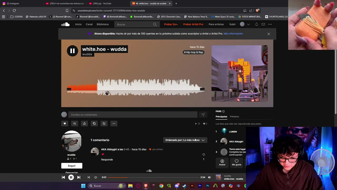This screenshot has height=190, width=337.
Task: Open Discord from the taskbar
Action: [177, 186]
